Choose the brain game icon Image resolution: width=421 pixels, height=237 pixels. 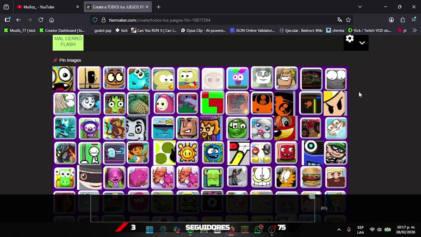139,103
